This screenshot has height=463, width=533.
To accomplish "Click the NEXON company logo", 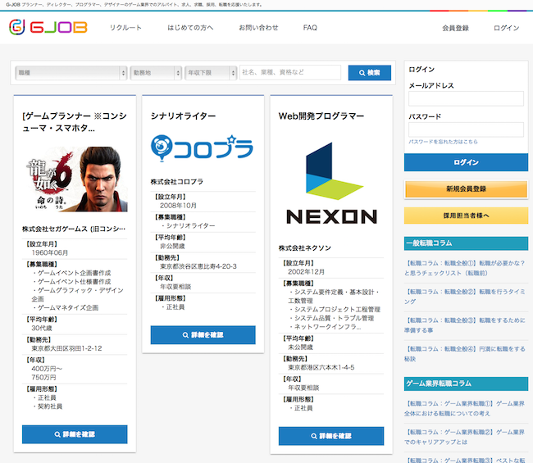I will tap(332, 184).
